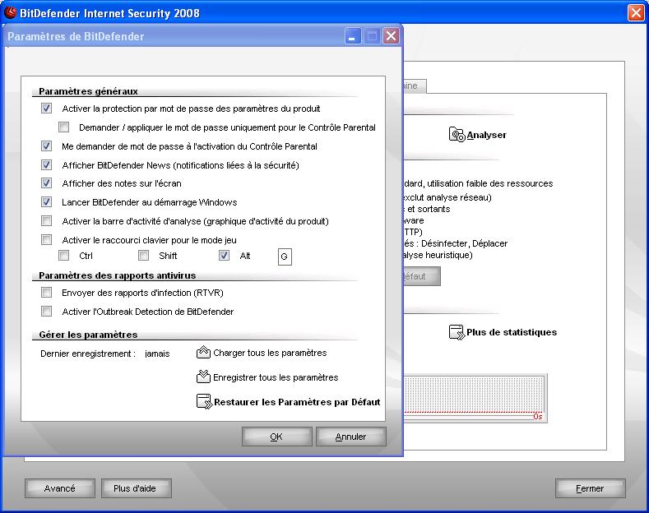Screen dimensions: 649x513
Task: Enable Envoyer des rapports d'infection (RTVR)
Action: pyautogui.click(x=46, y=293)
